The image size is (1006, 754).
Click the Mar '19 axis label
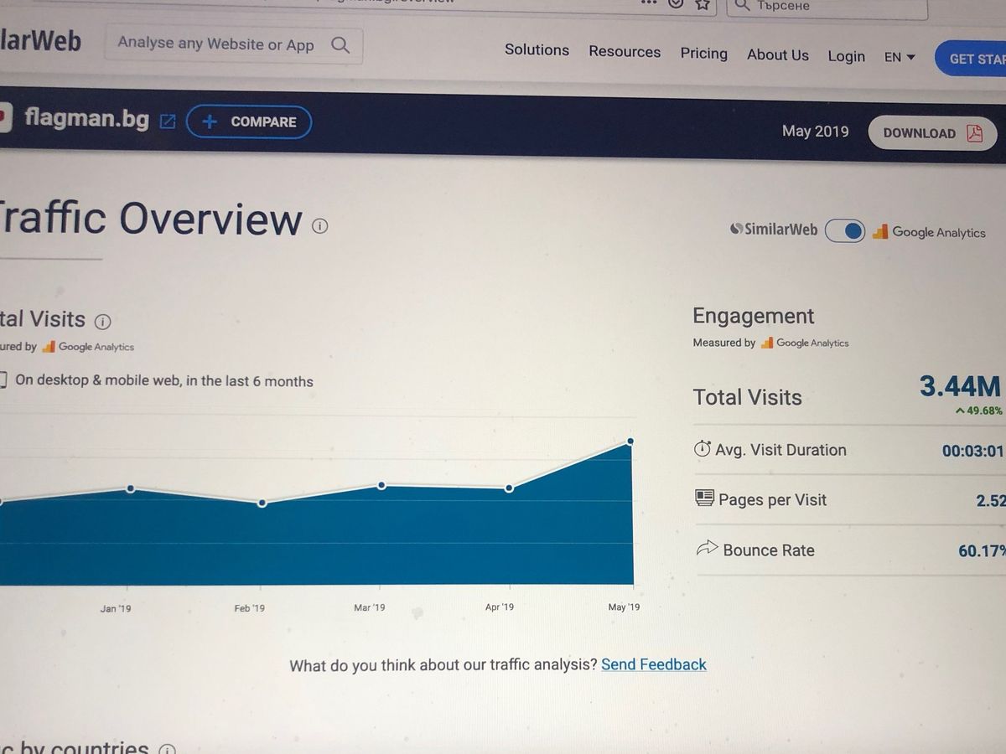(x=370, y=607)
